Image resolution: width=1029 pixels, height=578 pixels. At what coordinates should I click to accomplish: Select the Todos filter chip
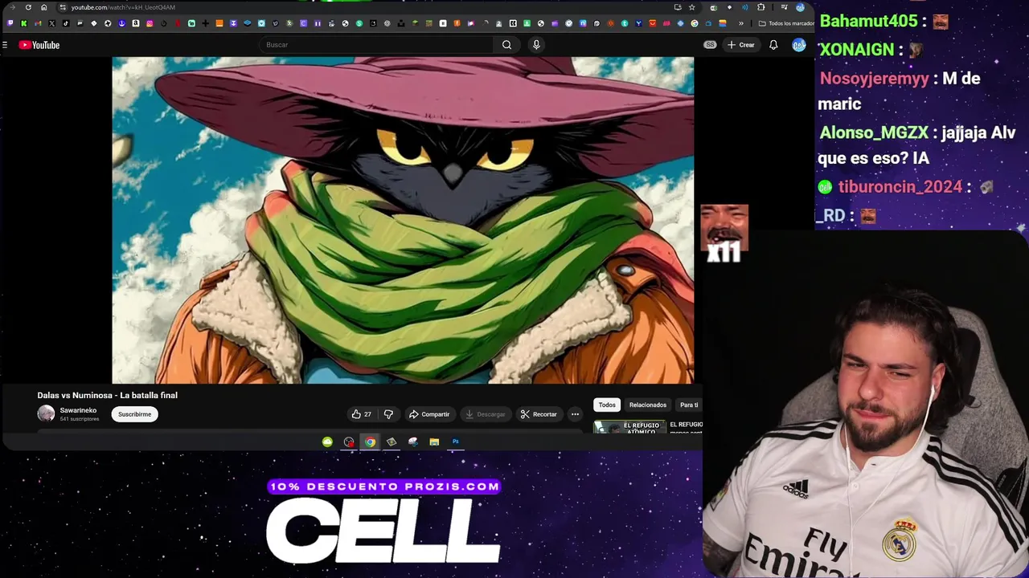[607, 405]
